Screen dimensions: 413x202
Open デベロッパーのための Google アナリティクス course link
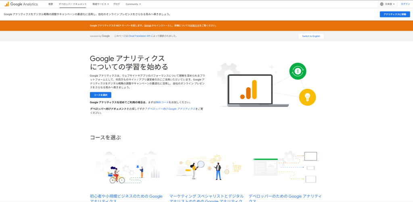tap(285, 199)
